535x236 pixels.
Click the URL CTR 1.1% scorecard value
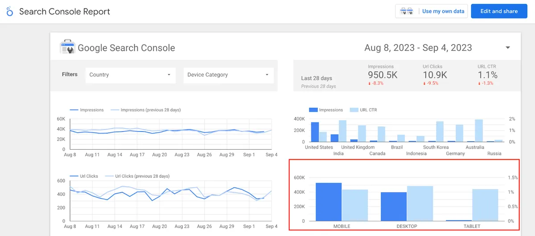pos(487,76)
